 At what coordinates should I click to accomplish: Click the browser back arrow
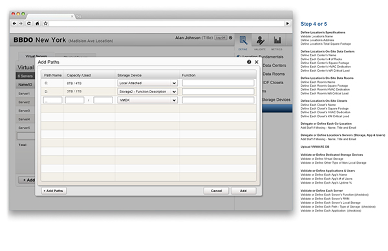tap(14, 23)
